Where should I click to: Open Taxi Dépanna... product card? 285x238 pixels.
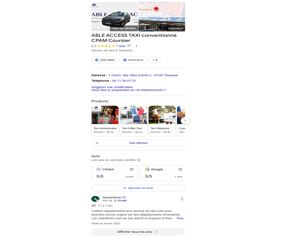pos(162,121)
